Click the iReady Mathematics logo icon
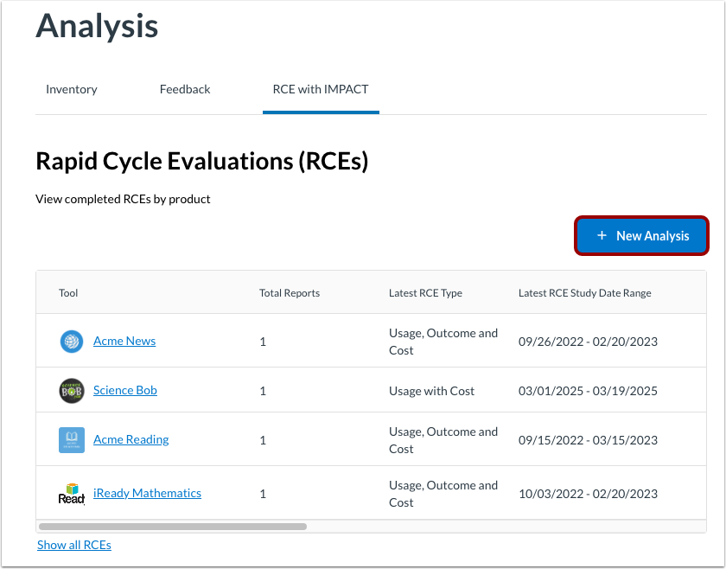726x569 pixels. click(72, 494)
